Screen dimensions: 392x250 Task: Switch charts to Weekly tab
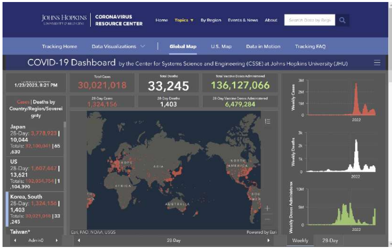coord(300,240)
